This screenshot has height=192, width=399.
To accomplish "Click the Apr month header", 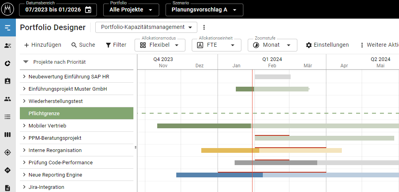I will point(344,66).
